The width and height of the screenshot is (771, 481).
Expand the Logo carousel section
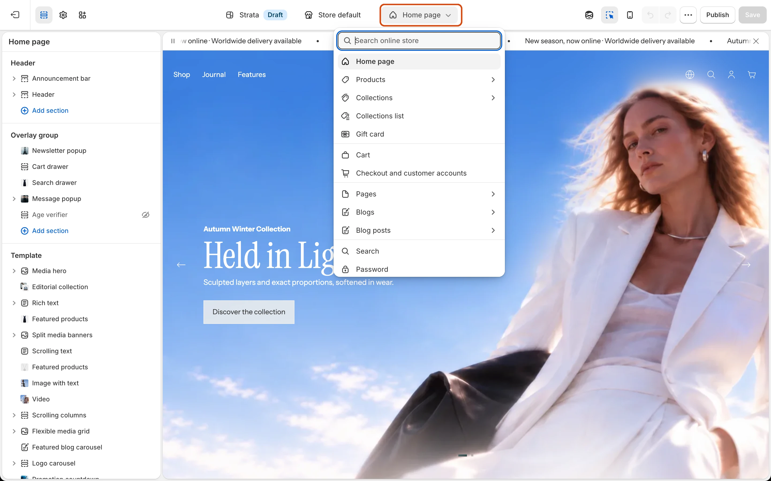tap(14, 463)
